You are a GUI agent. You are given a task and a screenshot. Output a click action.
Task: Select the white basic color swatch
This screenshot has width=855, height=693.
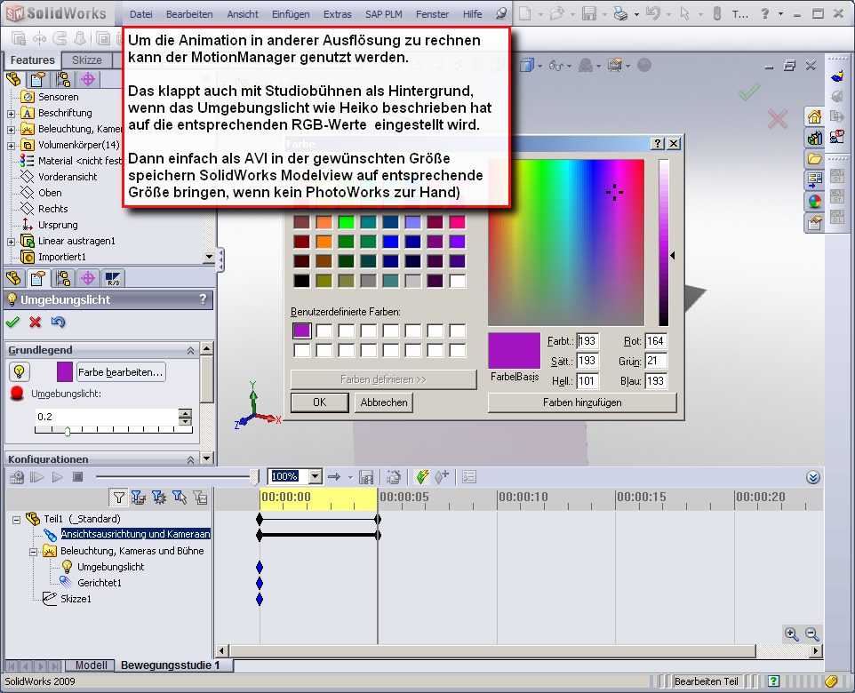[458, 281]
